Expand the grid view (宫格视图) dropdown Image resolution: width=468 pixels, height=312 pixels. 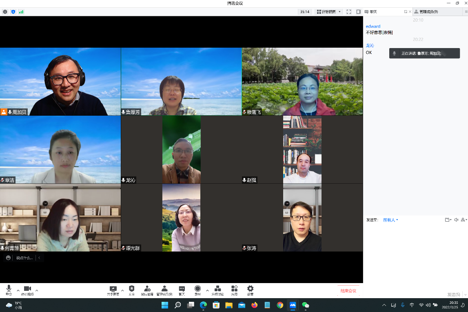pyautogui.click(x=329, y=12)
